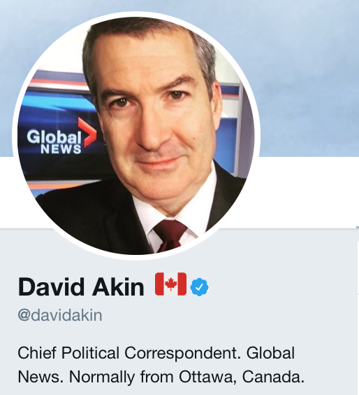This screenshot has width=359, height=395.
Task: Click the word Correspondent in bio
Action: tap(181, 354)
